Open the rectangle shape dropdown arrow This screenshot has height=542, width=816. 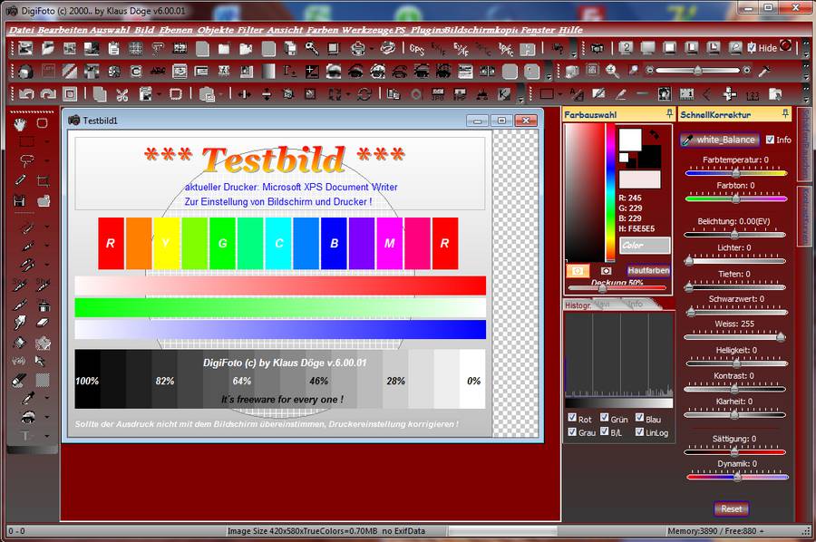coord(561,93)
